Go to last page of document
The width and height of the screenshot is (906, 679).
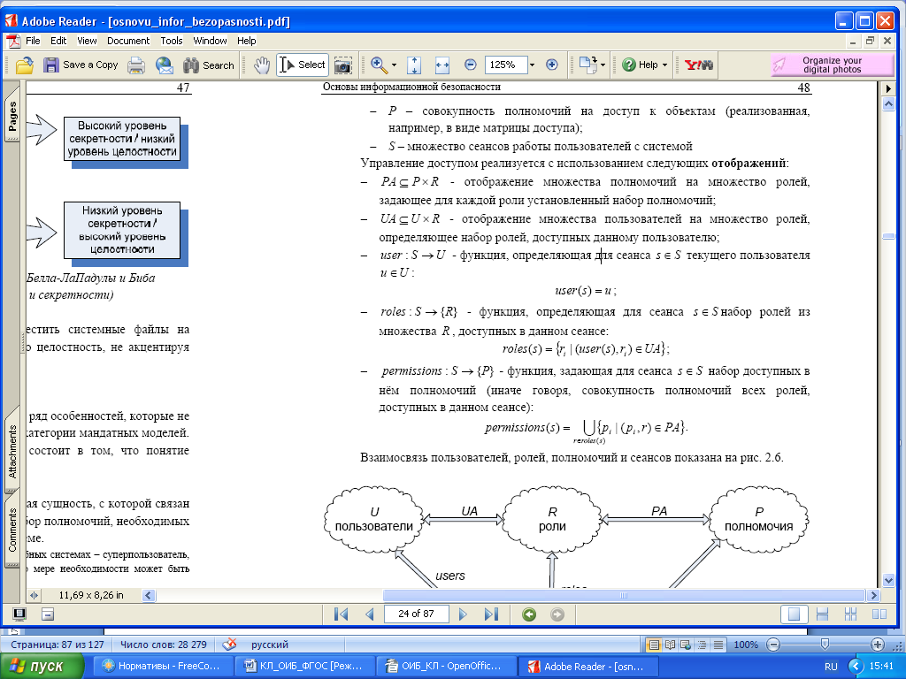[491, 614]
